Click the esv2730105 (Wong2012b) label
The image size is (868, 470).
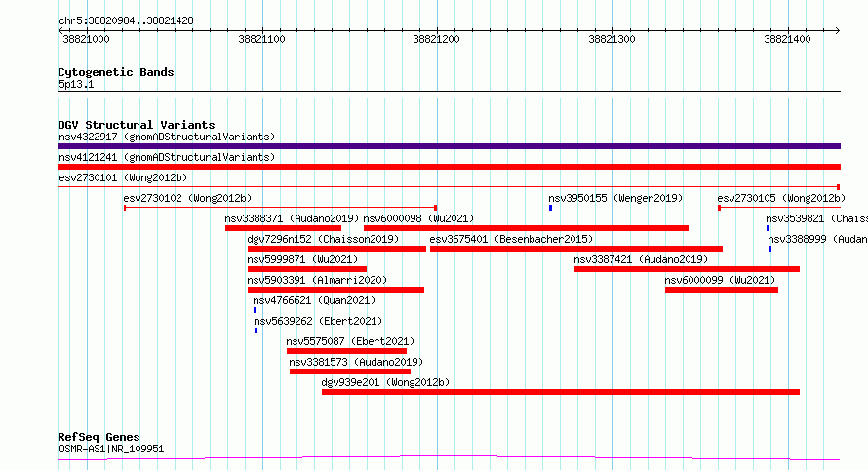pyautogui.click(x=781, y=198)
